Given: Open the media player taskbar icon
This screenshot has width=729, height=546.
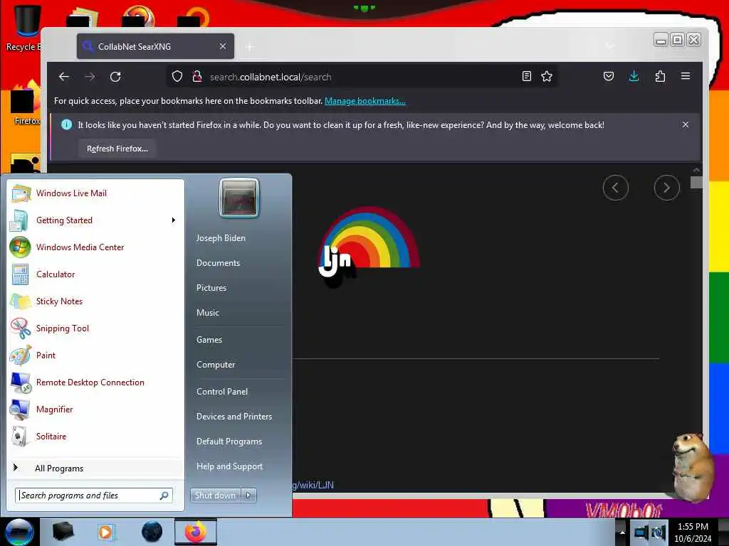Looking at the screenshot, I should [x=105, y=532].
